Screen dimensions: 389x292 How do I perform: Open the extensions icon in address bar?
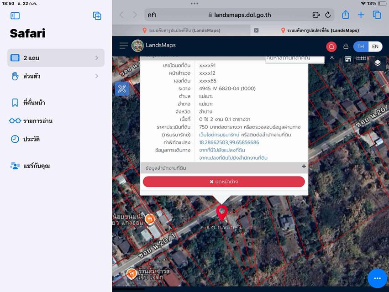coord(316,15)
